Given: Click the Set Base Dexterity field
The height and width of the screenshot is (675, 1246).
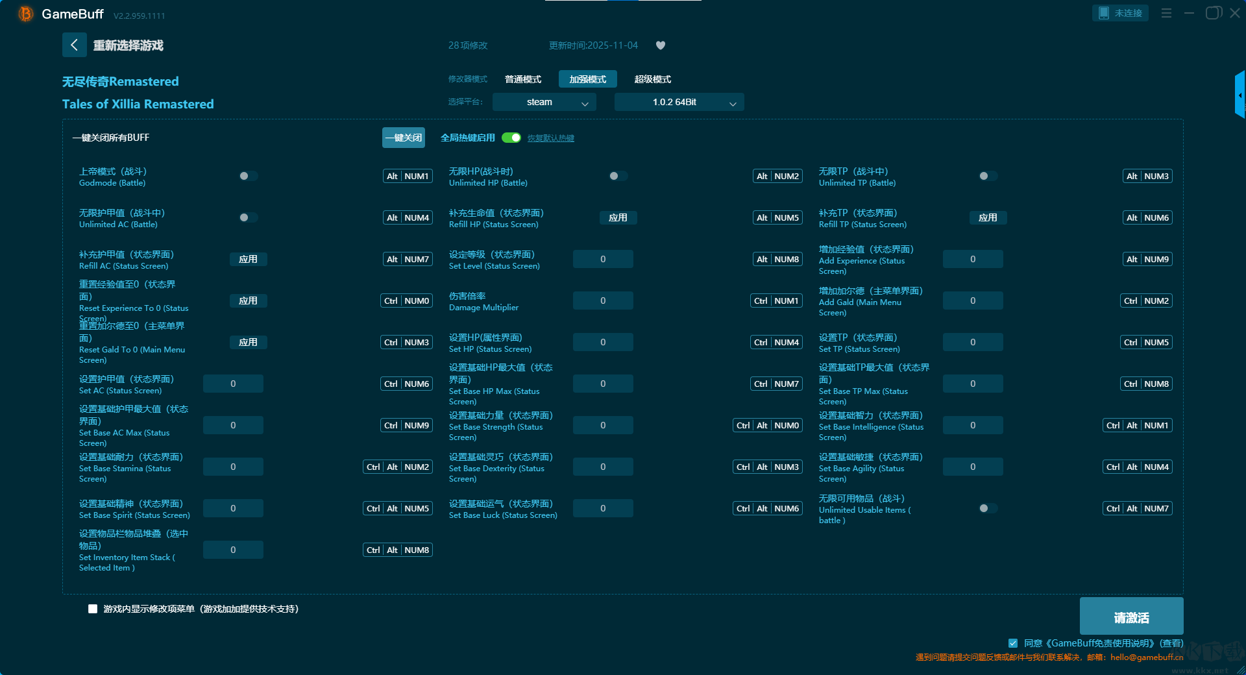Looking at the screenshot, I should [603, 467].
